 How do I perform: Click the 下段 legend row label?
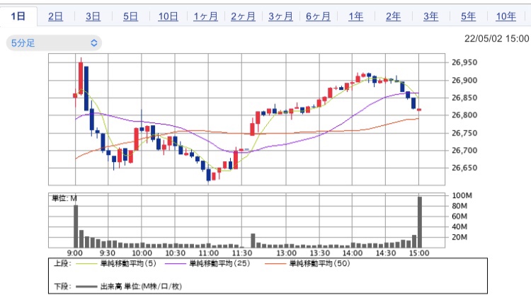[x=62, y=287]
